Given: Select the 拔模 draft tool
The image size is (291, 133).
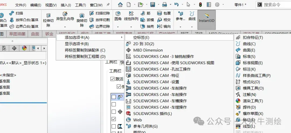Looking at the screenshot, I should tap(147, 20).
